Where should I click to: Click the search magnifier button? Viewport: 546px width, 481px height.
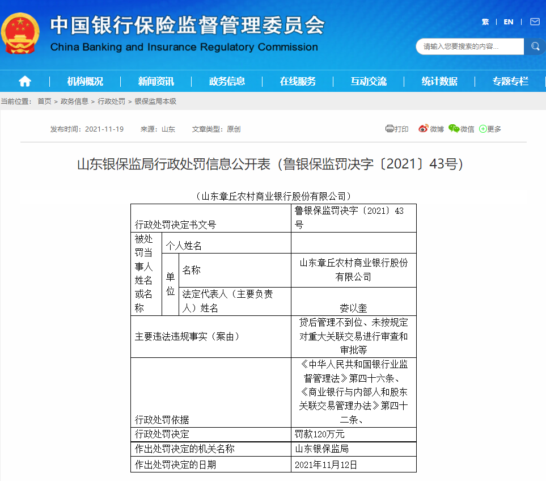tap(535, 47)
